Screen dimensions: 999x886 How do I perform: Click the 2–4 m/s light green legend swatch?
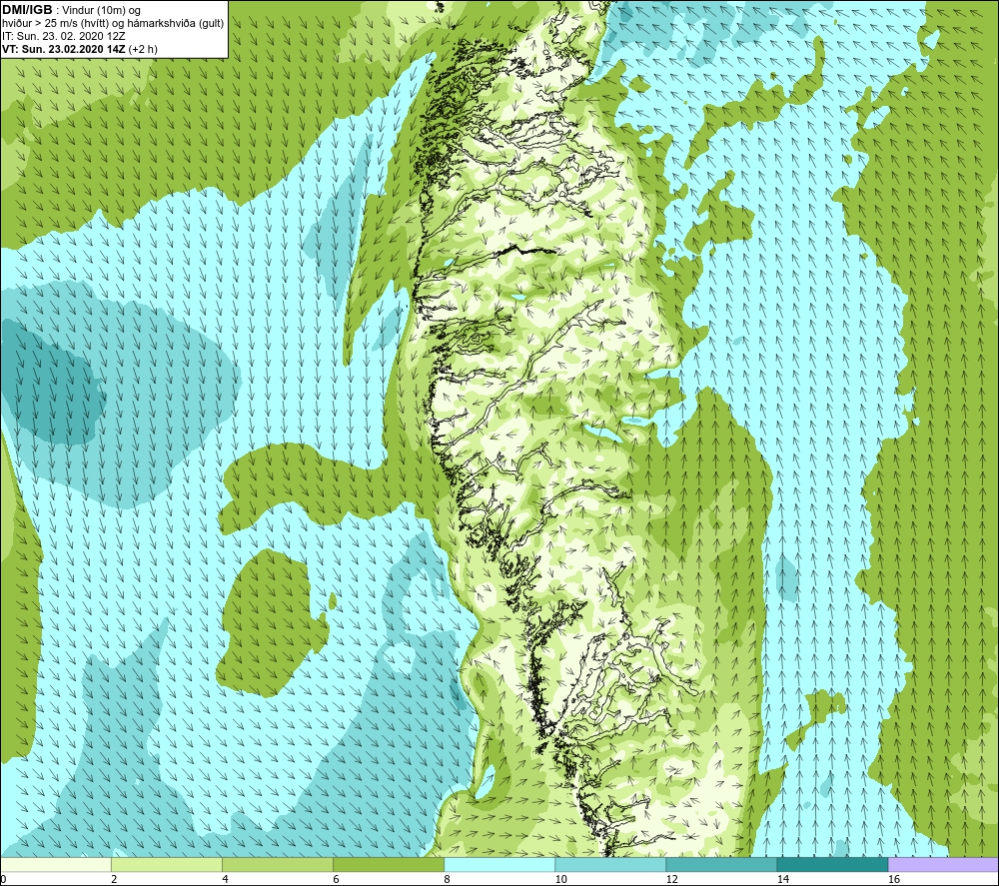166,865
